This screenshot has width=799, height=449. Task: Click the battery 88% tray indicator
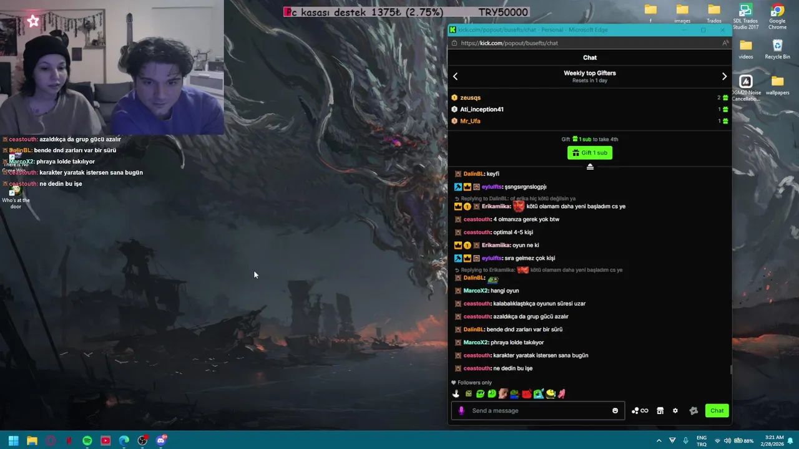coord(743,440)
